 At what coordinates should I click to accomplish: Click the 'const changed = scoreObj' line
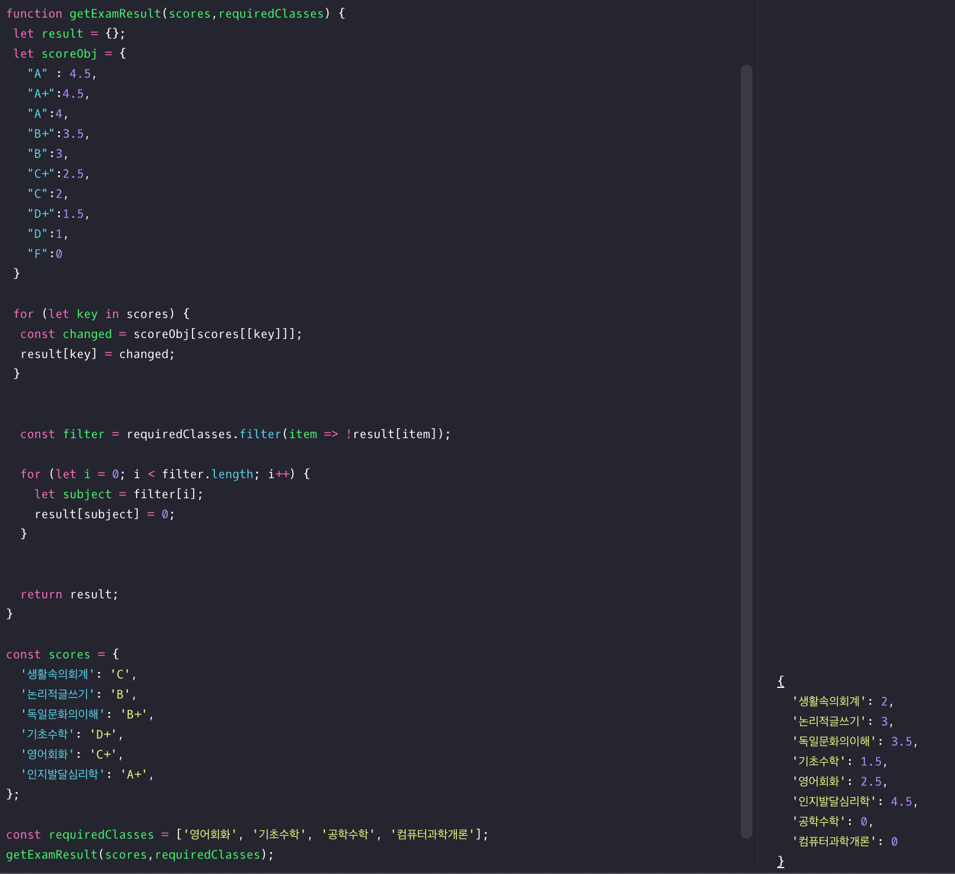[161, 334]
